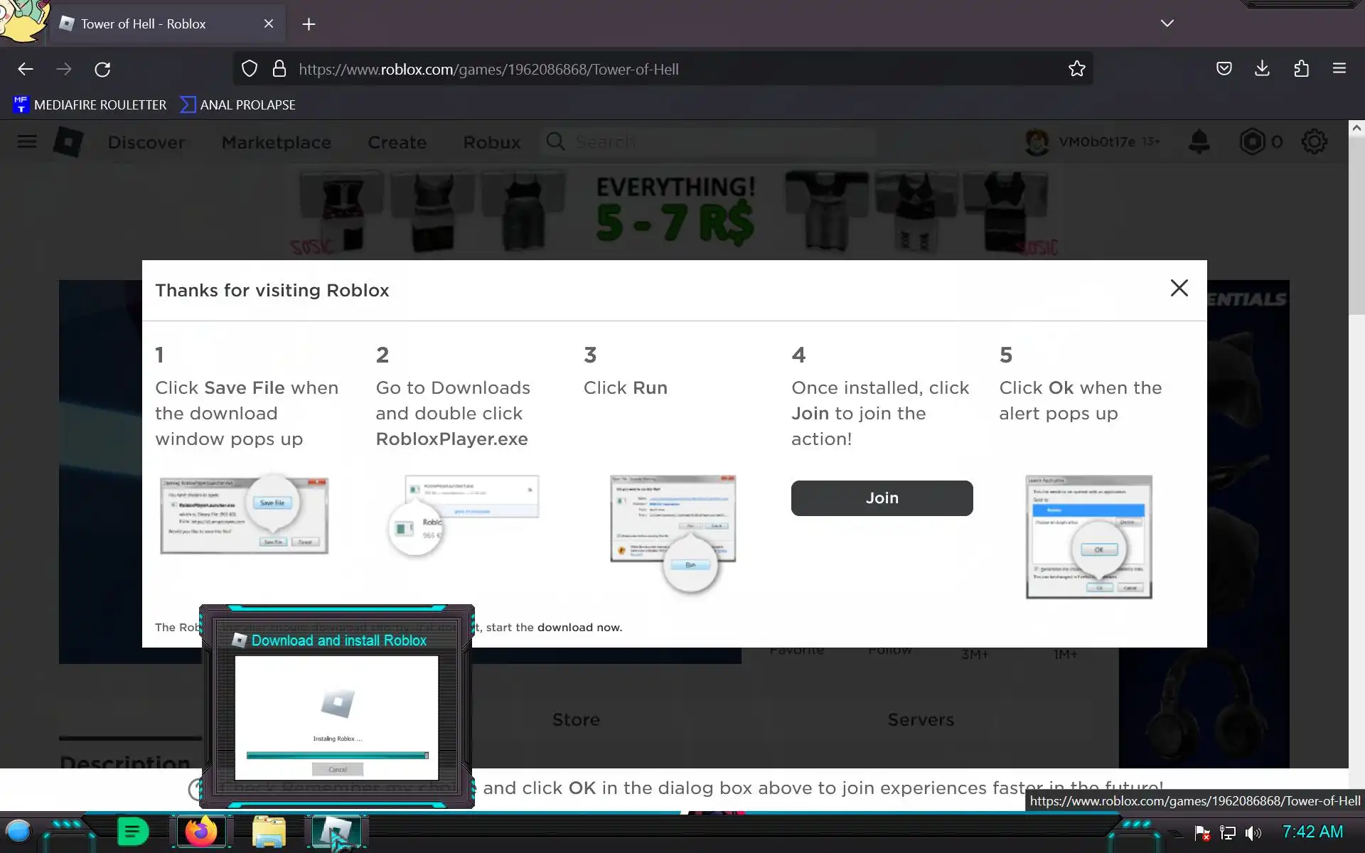Open Roblox side navigation hamburger menu

tap(27, 141)
